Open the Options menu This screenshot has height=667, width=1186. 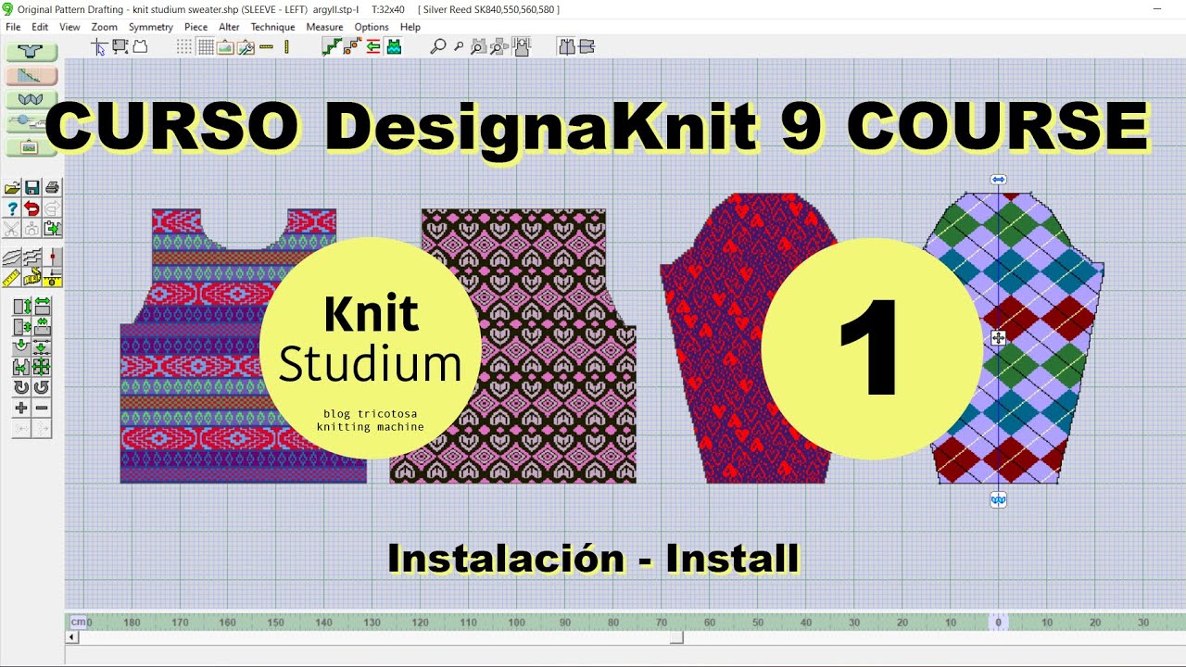tap(372, 27)
